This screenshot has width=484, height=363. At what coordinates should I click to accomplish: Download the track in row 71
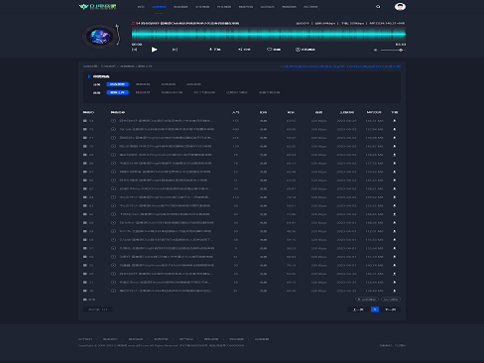point(394,138)
